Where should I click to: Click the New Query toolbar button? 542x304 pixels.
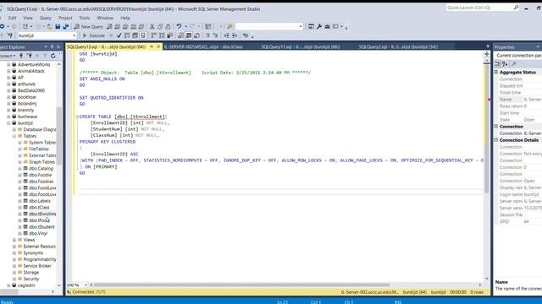(x=88, y=26)
